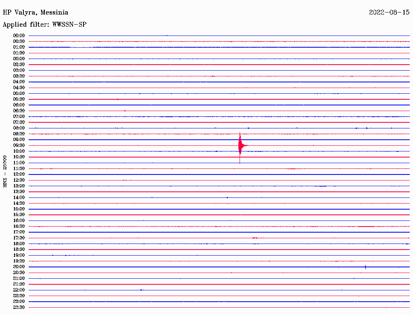Click the 03:30 time label
The width and height of the screenshot is (413, 315).
click(19, 76)
